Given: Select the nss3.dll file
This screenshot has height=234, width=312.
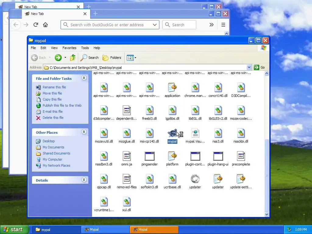Looking at the screenshot, I should point(218,136).
